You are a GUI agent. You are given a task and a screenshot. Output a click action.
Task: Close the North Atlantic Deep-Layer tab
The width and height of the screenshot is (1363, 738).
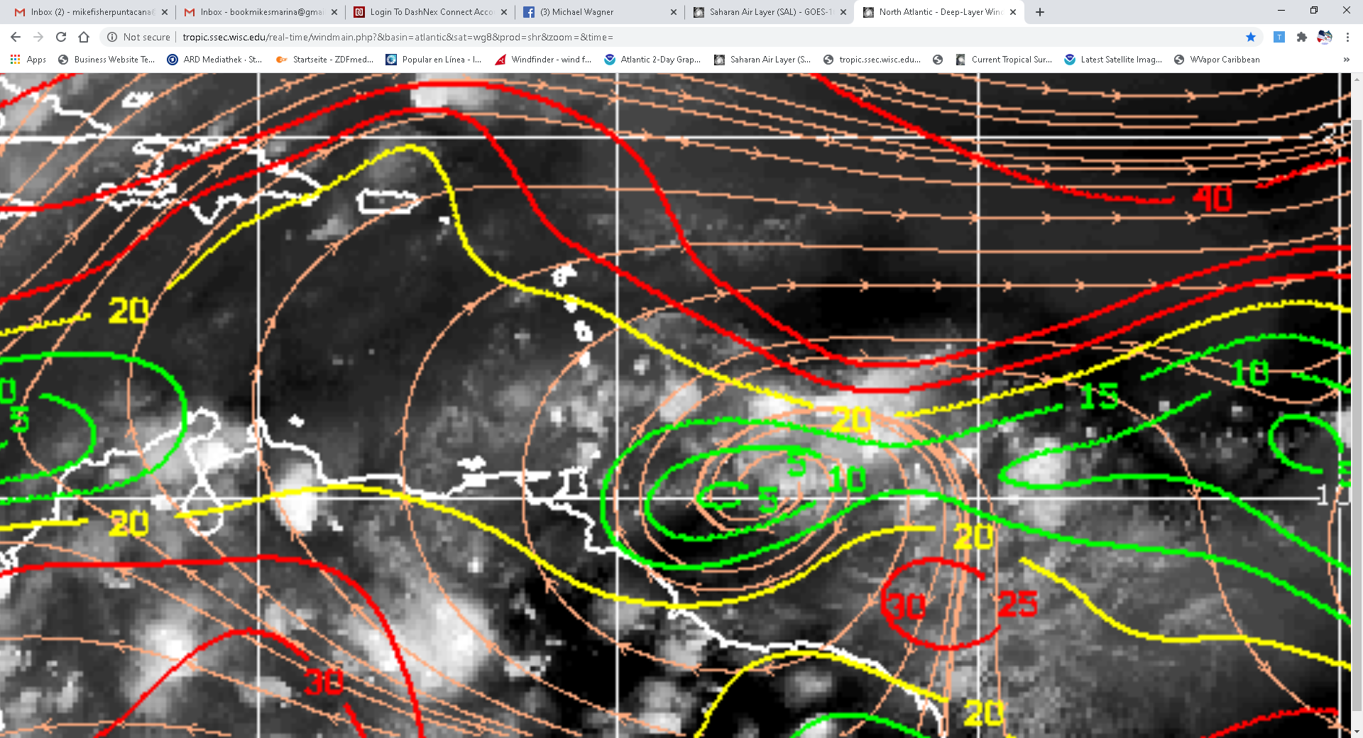(x=1013, y=12)
